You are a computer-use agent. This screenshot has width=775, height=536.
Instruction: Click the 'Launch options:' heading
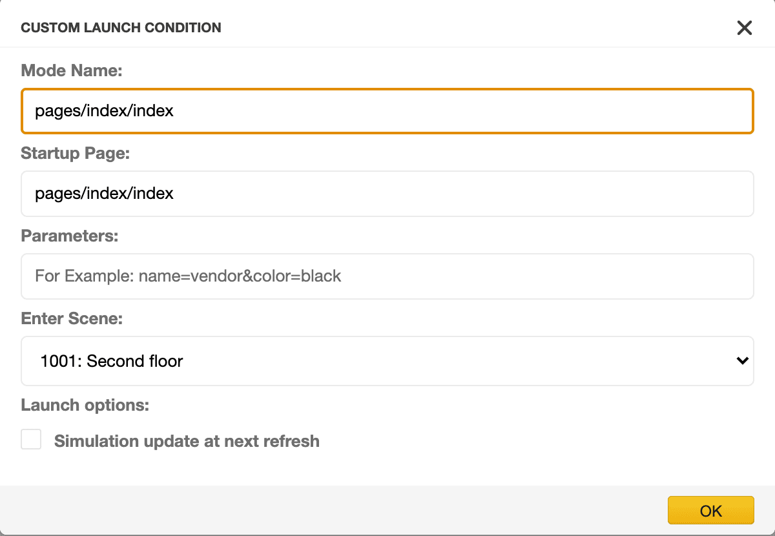[85, 405]
